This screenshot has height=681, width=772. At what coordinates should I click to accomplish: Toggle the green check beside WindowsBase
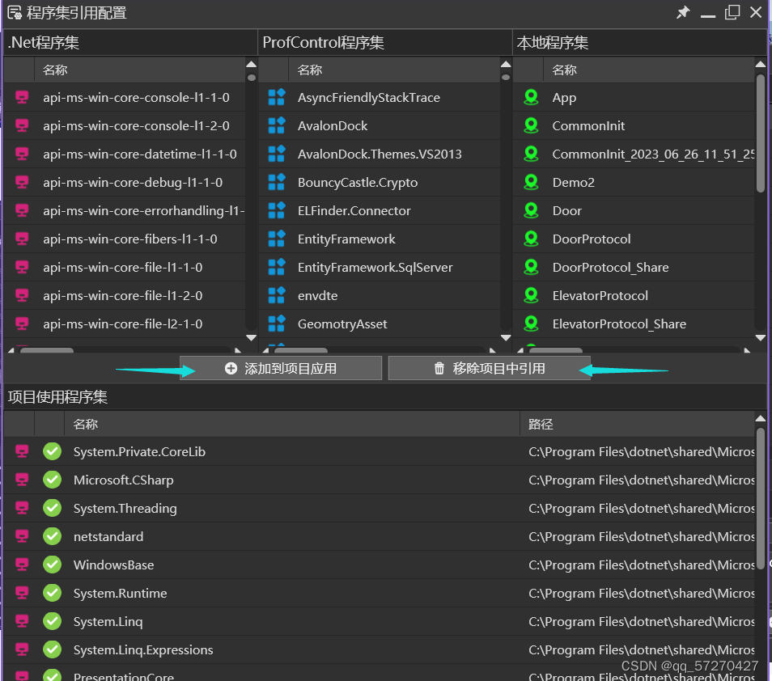pos(52,565)
